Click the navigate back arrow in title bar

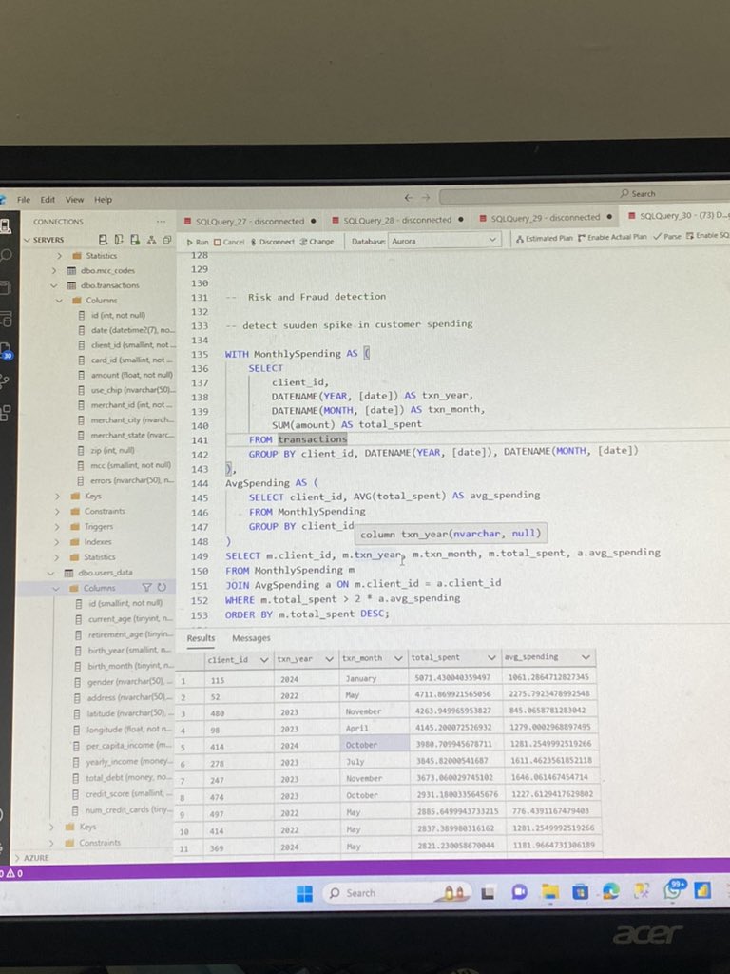409,198
